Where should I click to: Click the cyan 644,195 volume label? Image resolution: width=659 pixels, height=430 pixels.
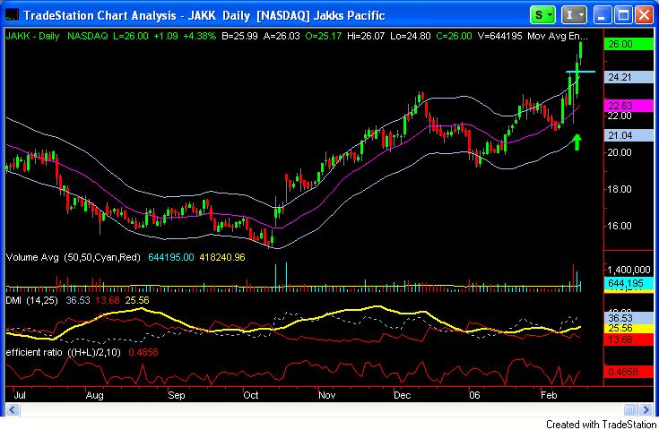(x=629, y=283)
